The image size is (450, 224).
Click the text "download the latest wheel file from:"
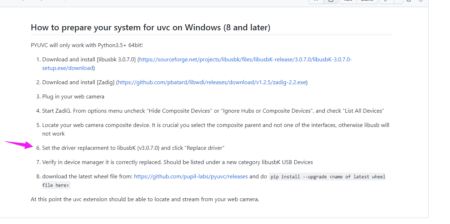coord(87,177)
